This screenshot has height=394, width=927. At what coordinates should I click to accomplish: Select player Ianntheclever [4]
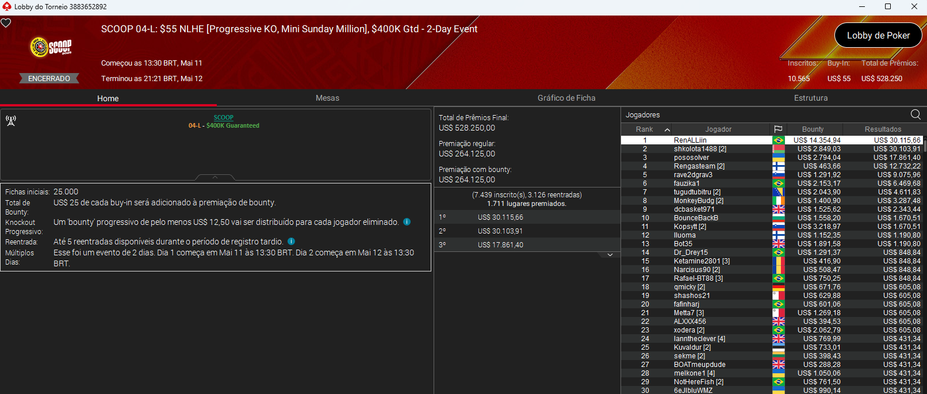[772, 339]
